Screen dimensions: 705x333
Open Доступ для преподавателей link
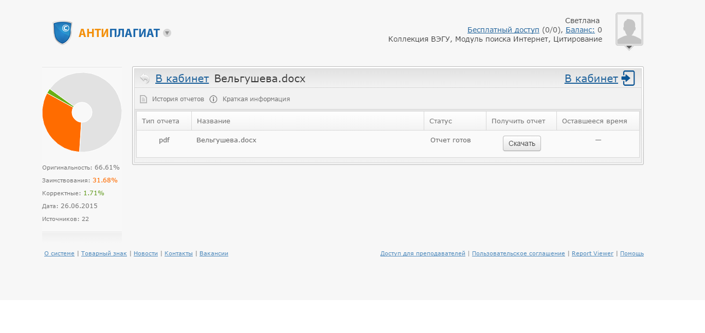click(423, 253)
